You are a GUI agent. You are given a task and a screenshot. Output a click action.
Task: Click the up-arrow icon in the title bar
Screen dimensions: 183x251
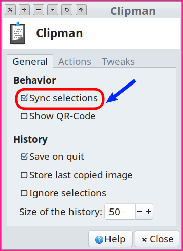81,10
